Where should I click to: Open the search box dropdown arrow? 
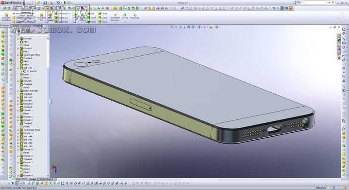(x=329, y=2)
